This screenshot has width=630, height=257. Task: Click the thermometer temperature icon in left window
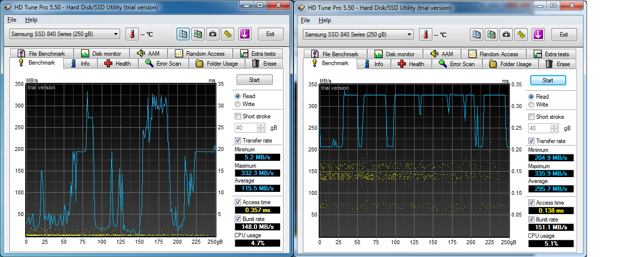tap(132, 34)
